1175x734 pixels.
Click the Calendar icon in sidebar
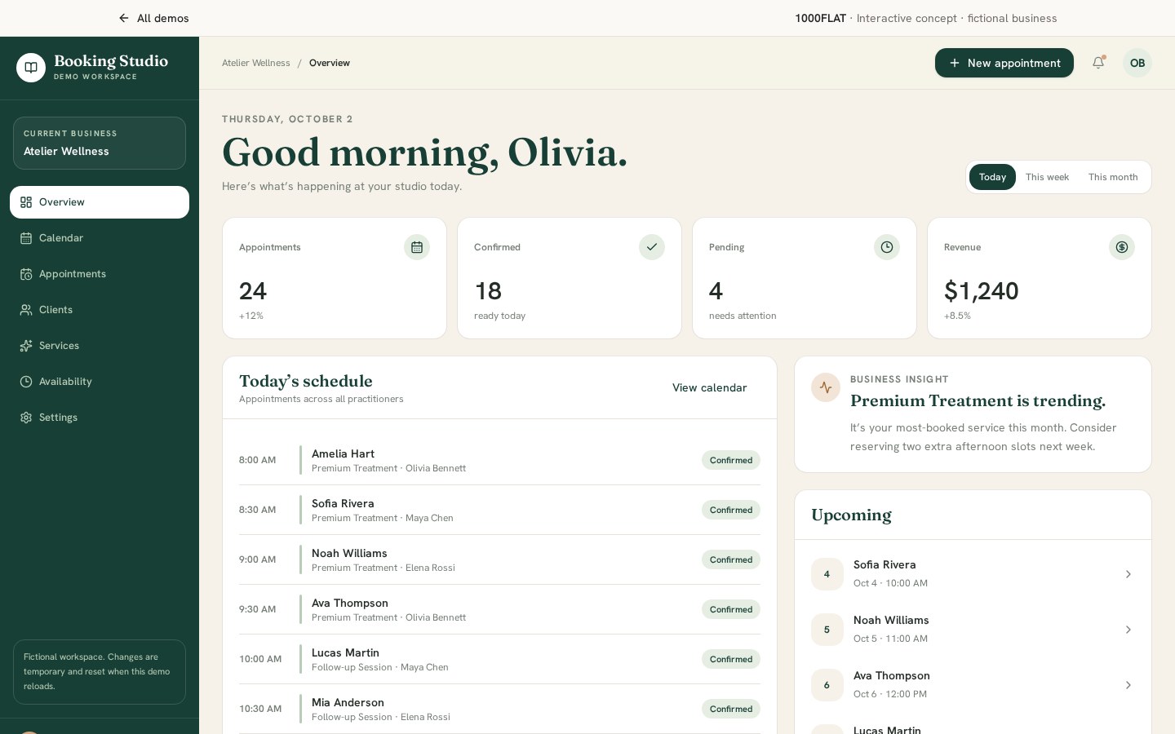coord(26,238)
